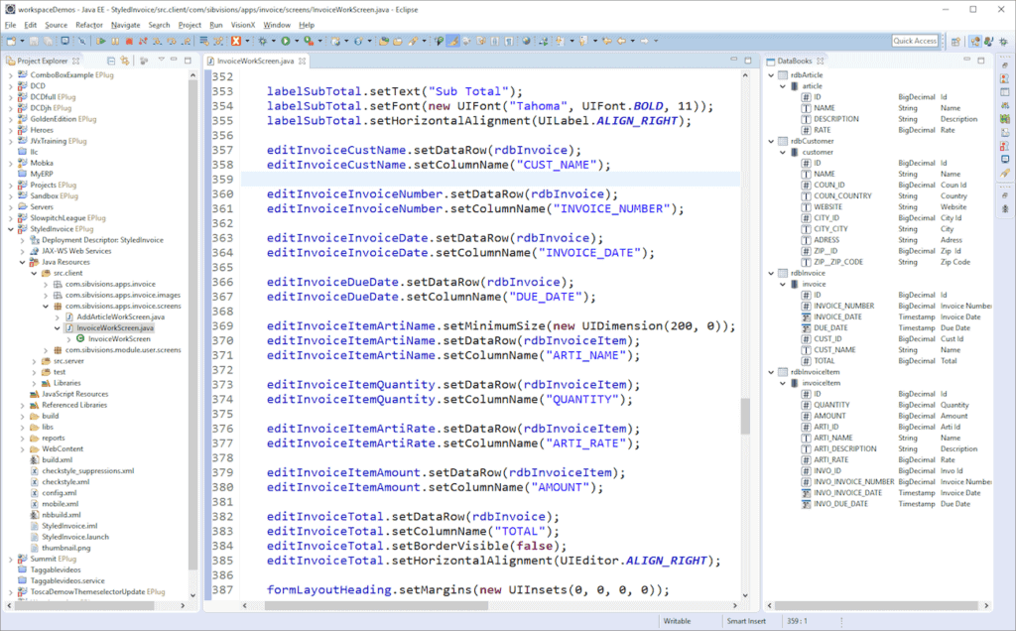Click the Debug bug icon

pyautogui.click(x=262, y=41)
